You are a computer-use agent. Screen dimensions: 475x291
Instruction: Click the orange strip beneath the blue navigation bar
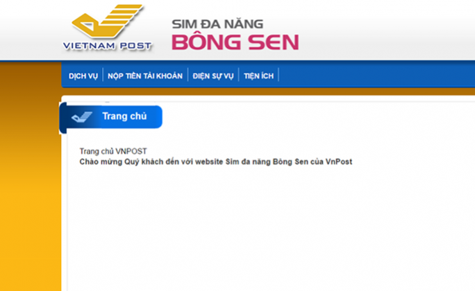tap(268, 91)
